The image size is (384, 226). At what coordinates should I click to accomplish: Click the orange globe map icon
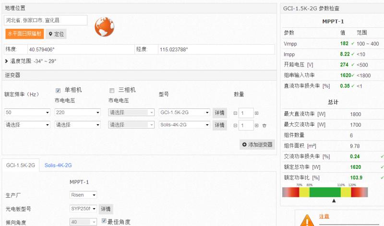click(103, 27)
